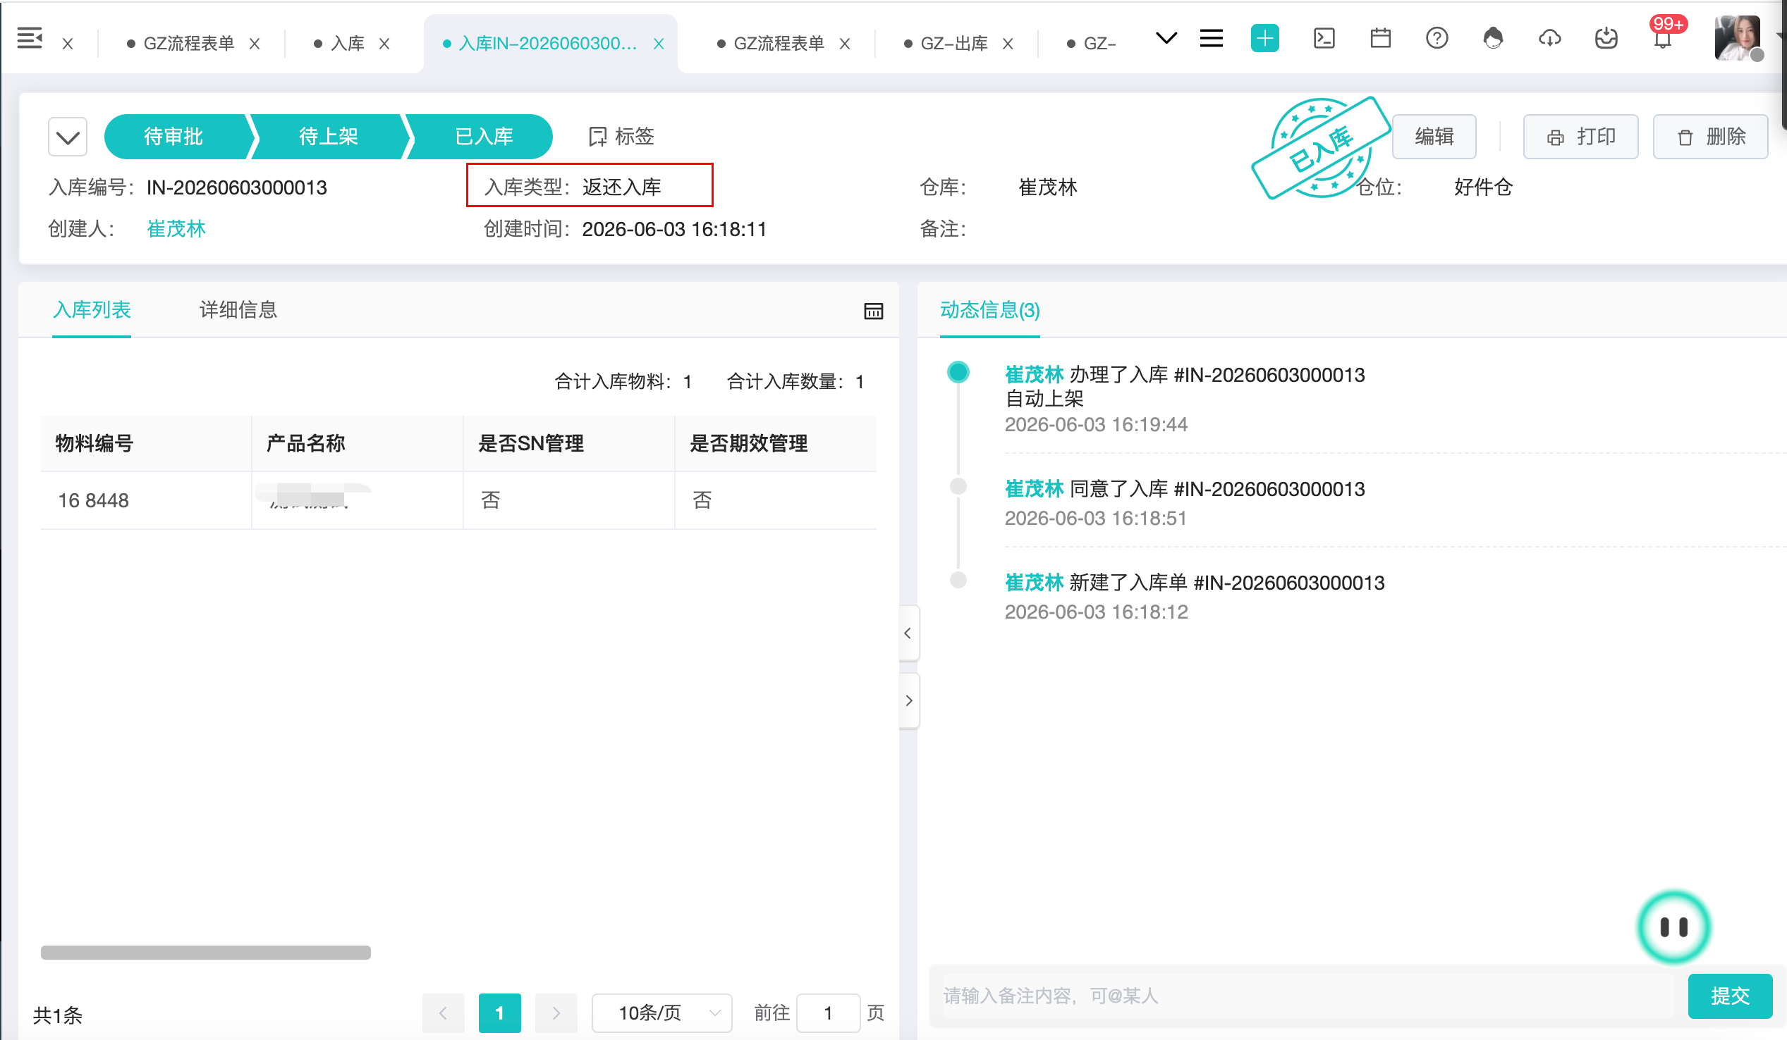
Task: Open creator link 崔茂林 in header
Action: 176,229
